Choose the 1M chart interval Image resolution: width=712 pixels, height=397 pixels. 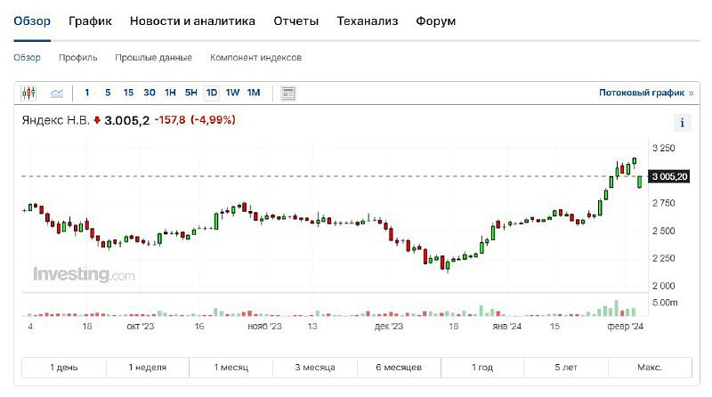[254, 93]
